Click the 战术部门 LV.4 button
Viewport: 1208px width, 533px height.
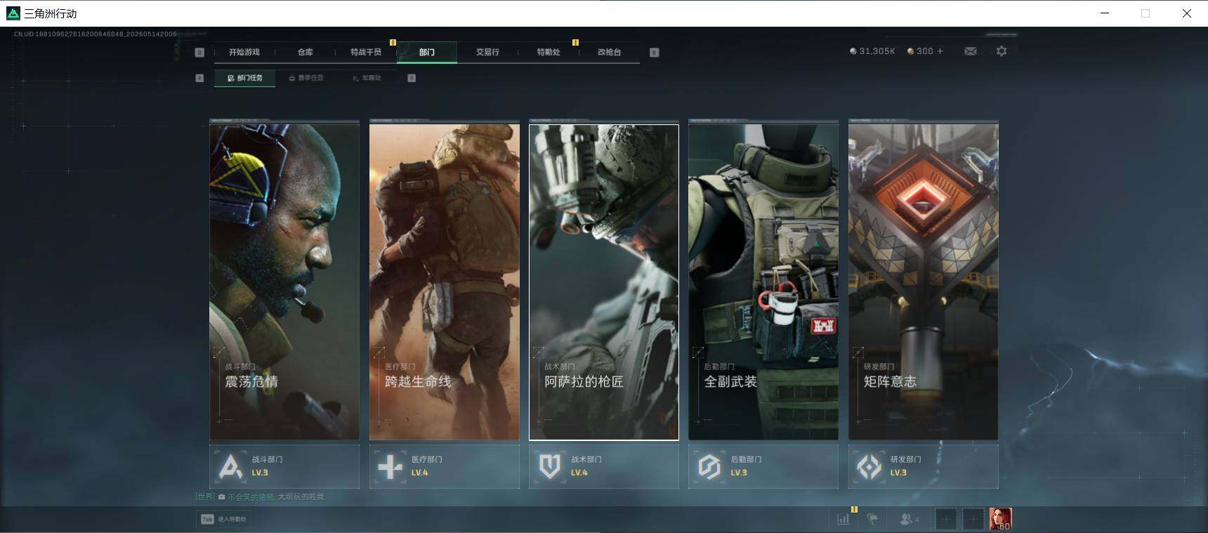point(604,466)
